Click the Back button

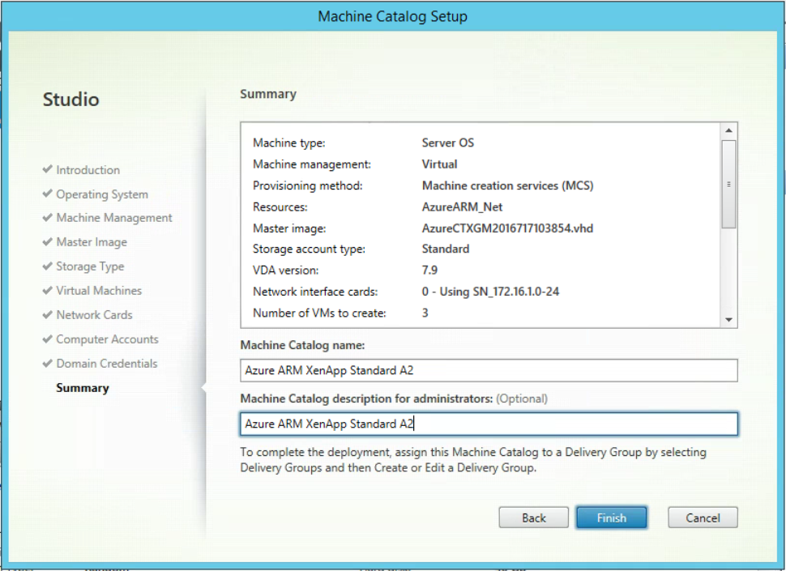(533, 518)
